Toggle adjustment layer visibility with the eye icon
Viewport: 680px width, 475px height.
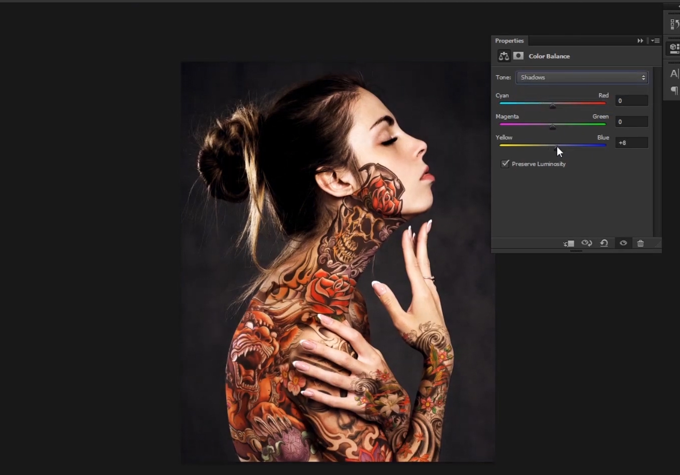pos(623,243)
